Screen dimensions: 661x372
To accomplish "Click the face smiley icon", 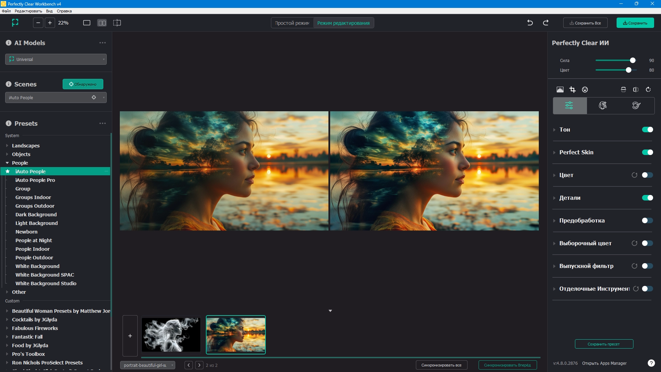I will click(x=585, y=90).
